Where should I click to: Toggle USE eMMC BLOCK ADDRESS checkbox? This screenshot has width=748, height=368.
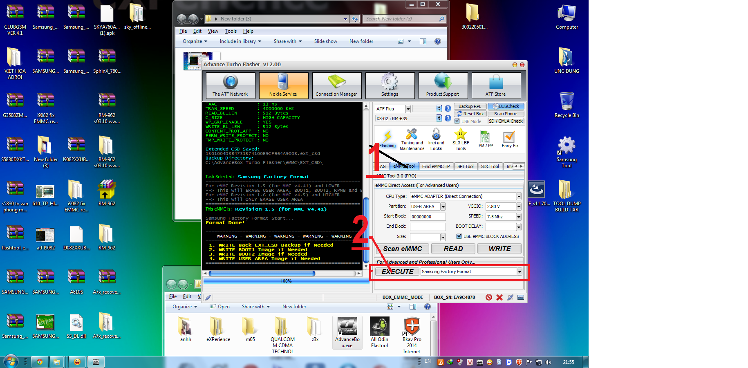point(459,236)
